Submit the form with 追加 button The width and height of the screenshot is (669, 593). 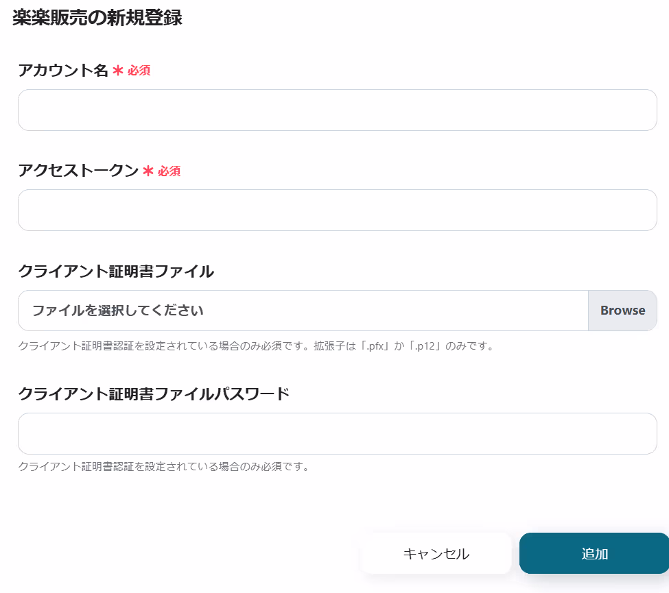click(x=594, y=553)
